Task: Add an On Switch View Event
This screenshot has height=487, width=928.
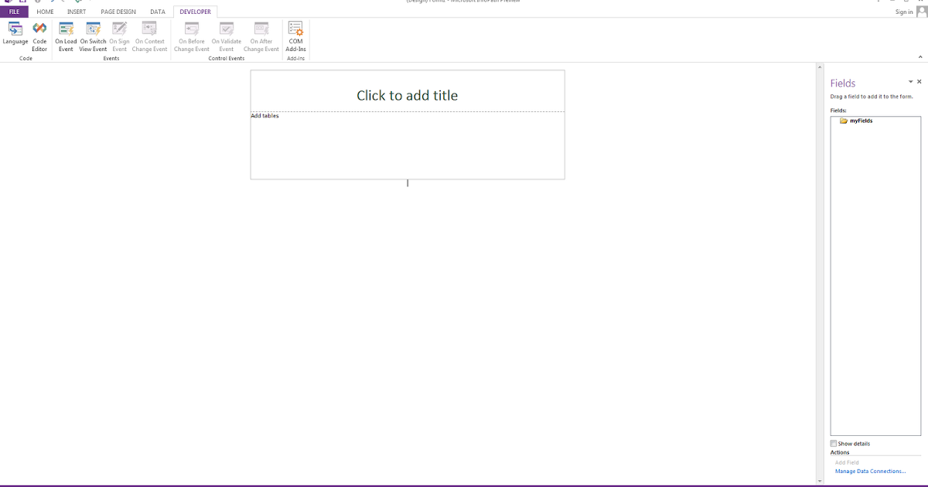Action: point(93,36)
